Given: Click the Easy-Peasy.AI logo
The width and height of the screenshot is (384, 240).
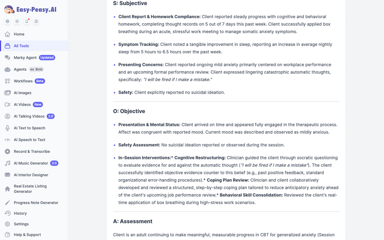Looking at the screenshot, I should click(30, 10).
